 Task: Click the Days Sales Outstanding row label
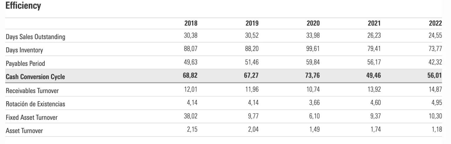coord(36,37)
